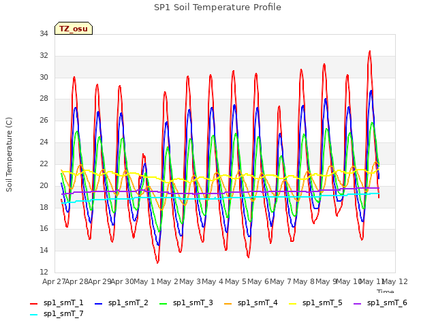Click blue sp1_smT_2 legend color marker
This screenshot has height=327, width=436.
[98, 304]
